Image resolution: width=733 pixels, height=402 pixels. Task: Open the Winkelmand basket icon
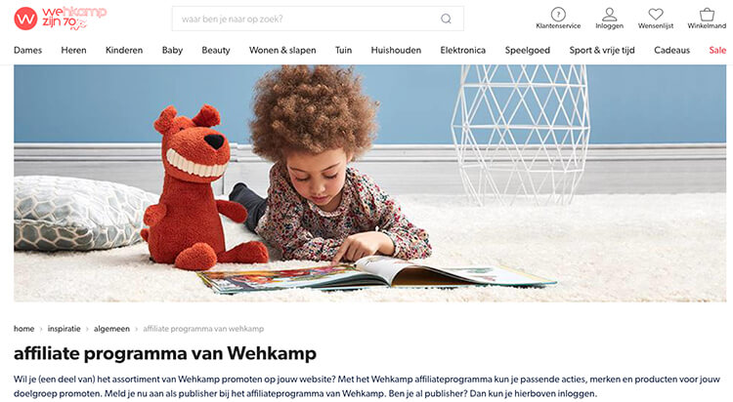pyautogui.click(x=707, y=14)
